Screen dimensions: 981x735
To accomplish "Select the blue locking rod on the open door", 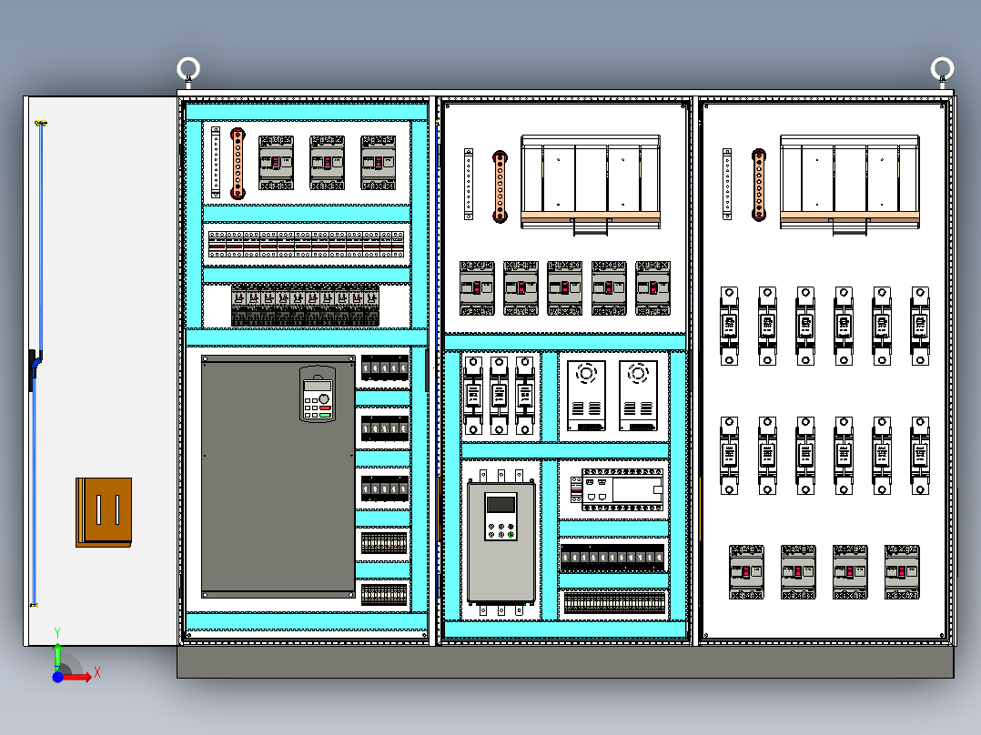I will 38,363.
